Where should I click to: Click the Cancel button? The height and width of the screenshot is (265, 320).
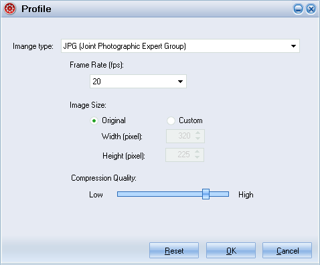click(287, 250)
